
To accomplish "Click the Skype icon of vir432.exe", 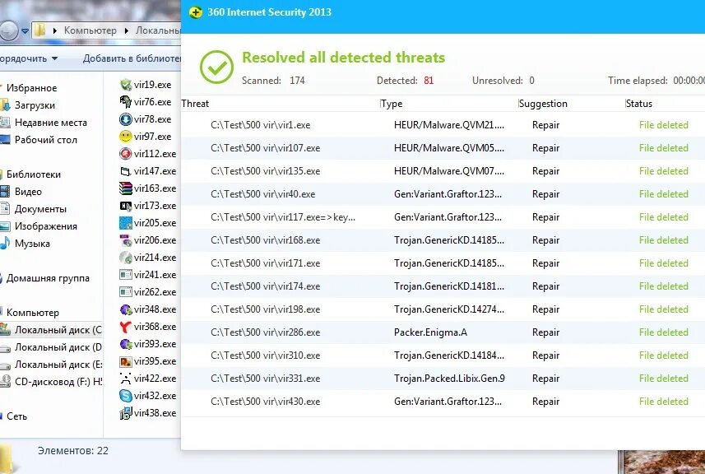I will (126, 396).
